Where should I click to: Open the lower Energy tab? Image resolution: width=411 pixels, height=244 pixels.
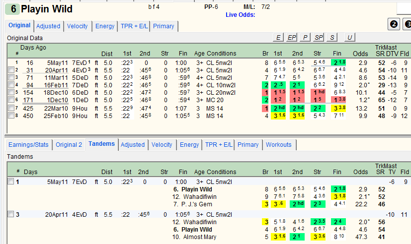pos(189,145)
